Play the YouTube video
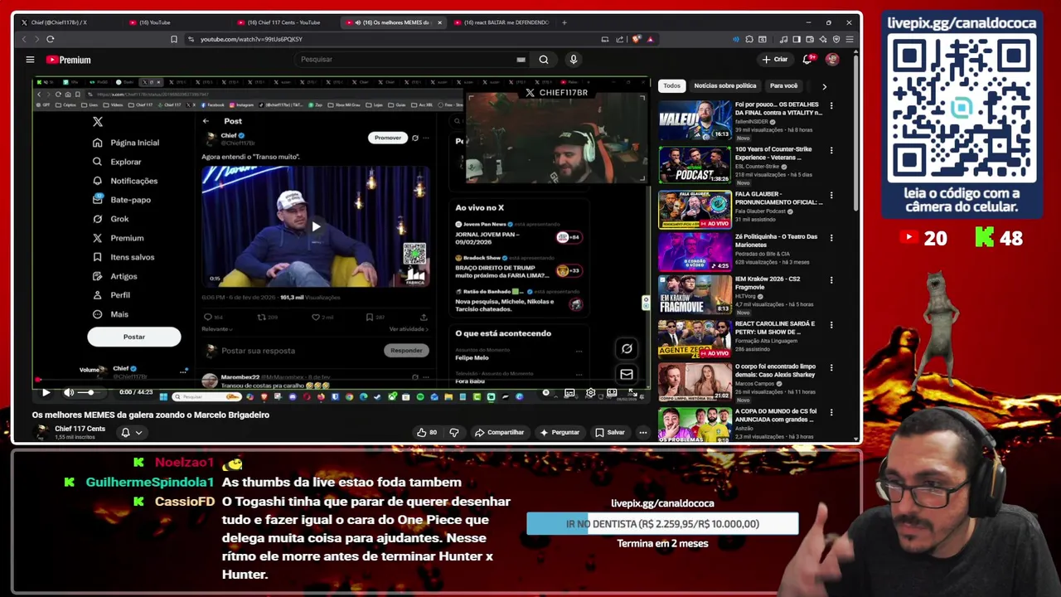This screenshot has height=597, width=1061. click(46, 392)
